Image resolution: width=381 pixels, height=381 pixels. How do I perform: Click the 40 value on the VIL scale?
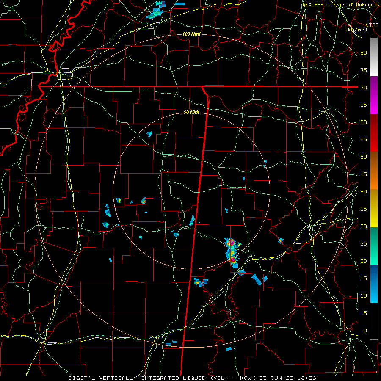(364, 191)
